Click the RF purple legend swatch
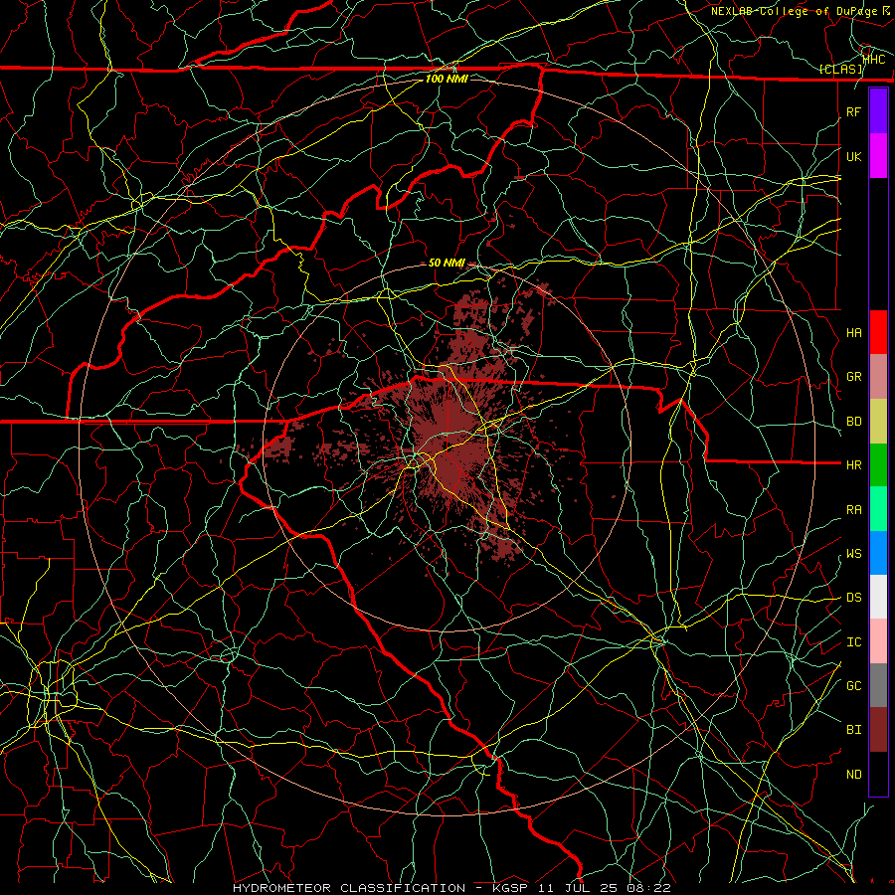This screenshot has height=895, width=895. pyautogui.click(x=878, y=111)
